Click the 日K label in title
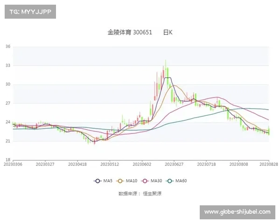 168,32
